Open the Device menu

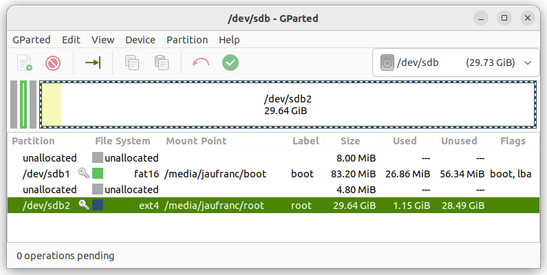point(140,40)
